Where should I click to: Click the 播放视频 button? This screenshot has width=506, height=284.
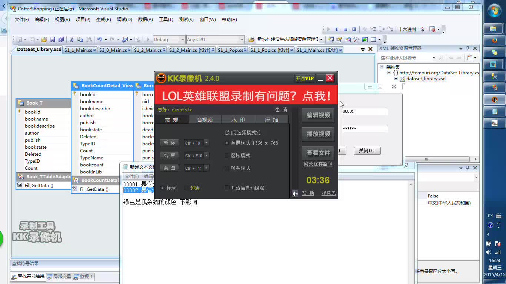point(318,134)
